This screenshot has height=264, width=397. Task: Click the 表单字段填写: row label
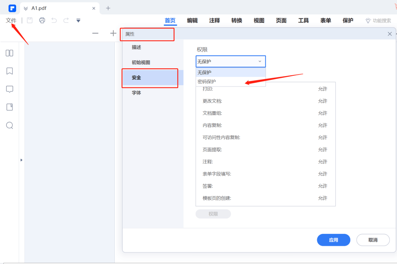click(217, 174)
